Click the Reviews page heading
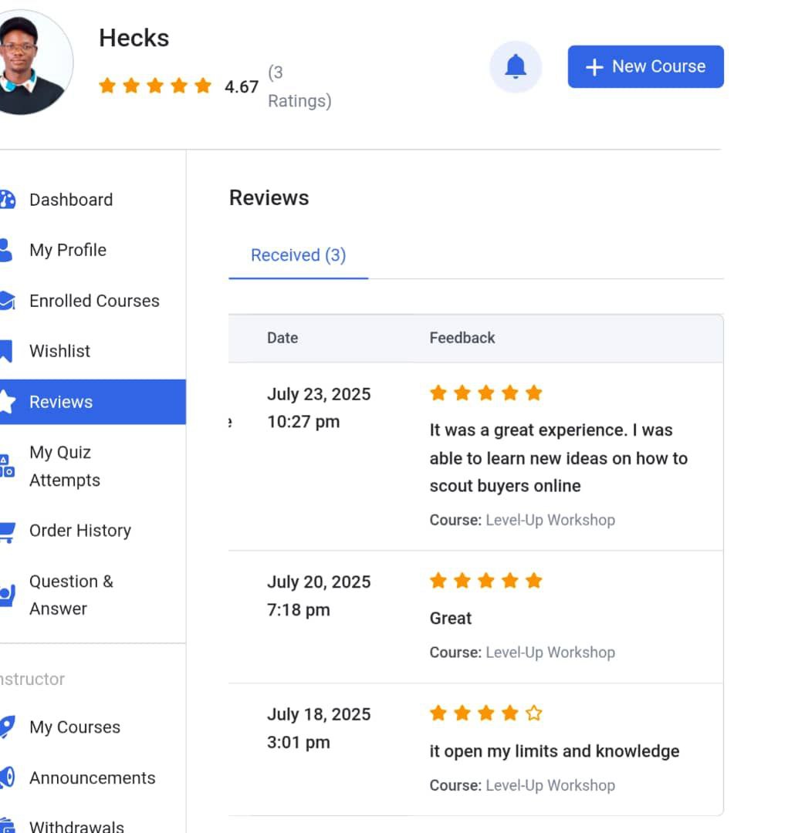The image size is (805, 833). 269,197
